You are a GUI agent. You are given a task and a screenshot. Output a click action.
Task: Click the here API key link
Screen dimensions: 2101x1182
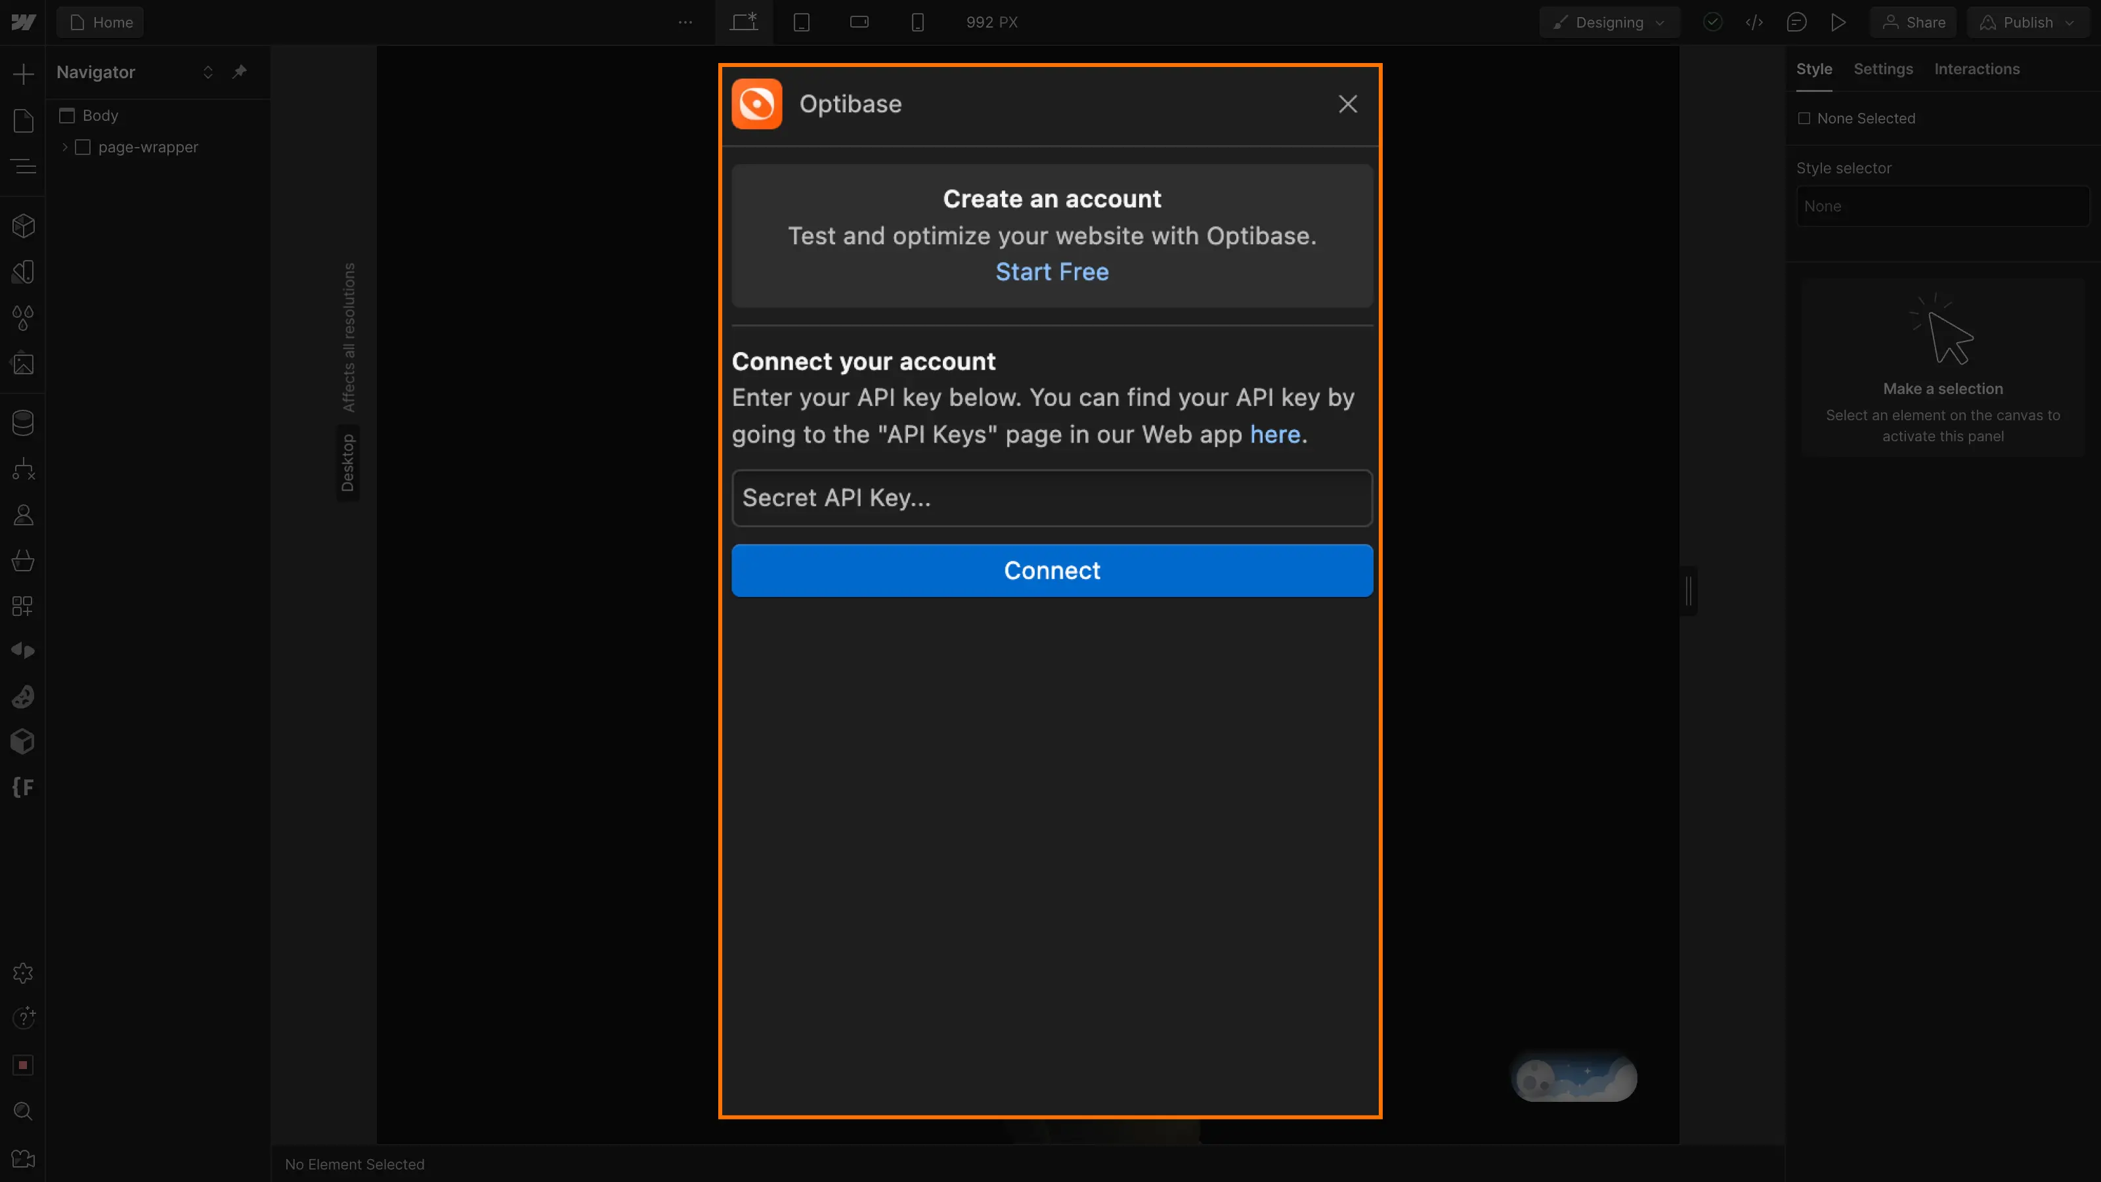tap(1272, 435)
